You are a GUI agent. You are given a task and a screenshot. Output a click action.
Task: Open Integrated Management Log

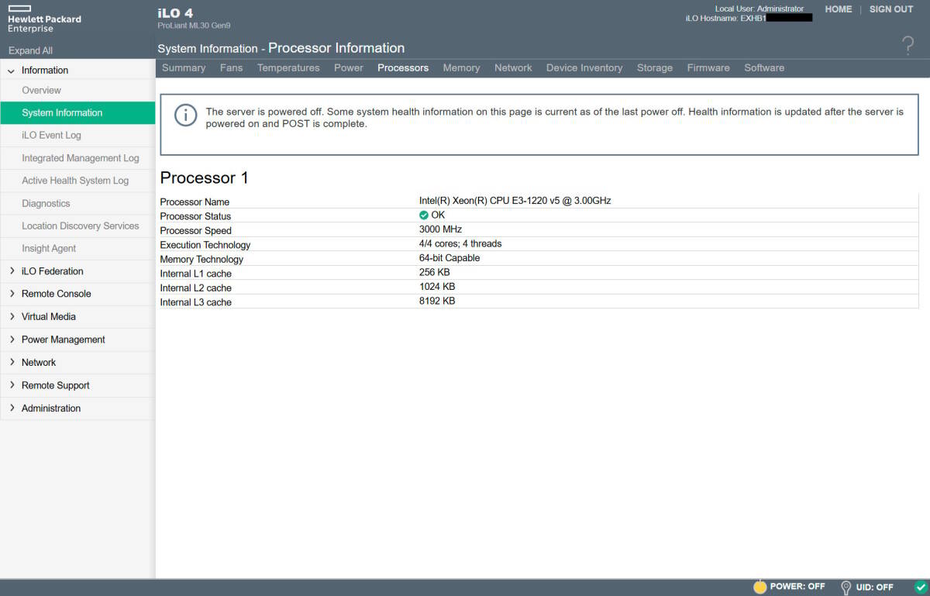click(81, 158)
